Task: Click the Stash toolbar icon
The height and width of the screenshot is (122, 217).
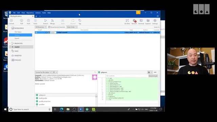Action: point(63,22)
